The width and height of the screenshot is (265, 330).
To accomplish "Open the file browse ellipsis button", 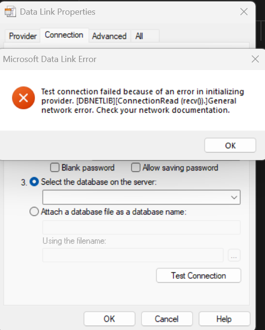I will 234,255.
